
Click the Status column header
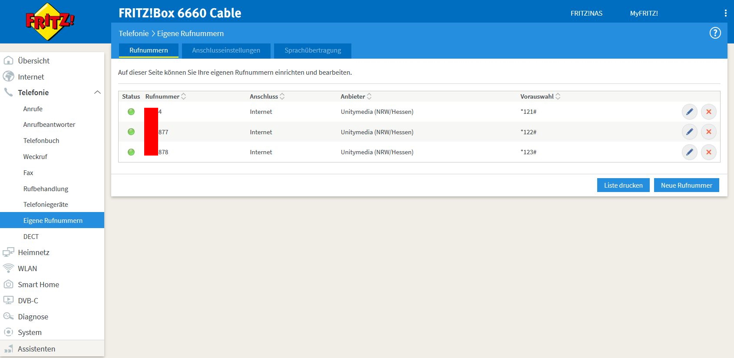(131, 96)
